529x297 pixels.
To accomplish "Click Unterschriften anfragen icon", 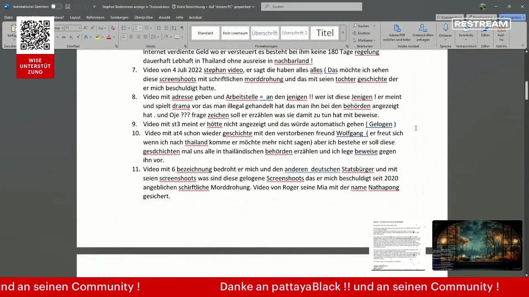I will pos(423,33).
